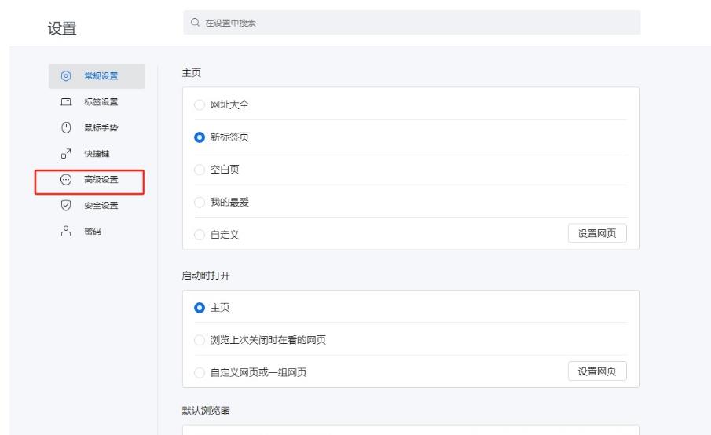Screen dimensions: 711x435
Task: Click the 主页 section heading
Action: coord(192,72)
